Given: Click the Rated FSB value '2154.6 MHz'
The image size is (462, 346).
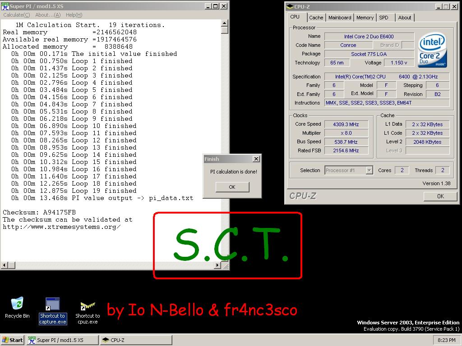Looking at the screenshot, I should click(x=346, y=150).
